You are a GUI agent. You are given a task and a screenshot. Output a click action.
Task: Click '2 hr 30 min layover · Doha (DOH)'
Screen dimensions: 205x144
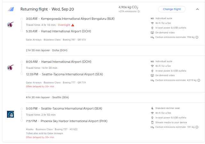(46, 50)
